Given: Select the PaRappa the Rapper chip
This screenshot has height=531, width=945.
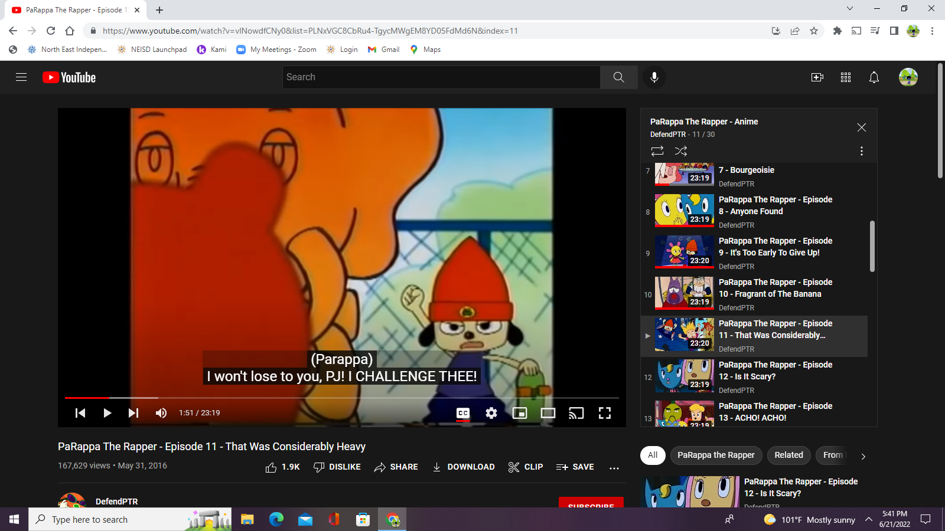Looking at the screenshot, I should (x=716, y=455).
